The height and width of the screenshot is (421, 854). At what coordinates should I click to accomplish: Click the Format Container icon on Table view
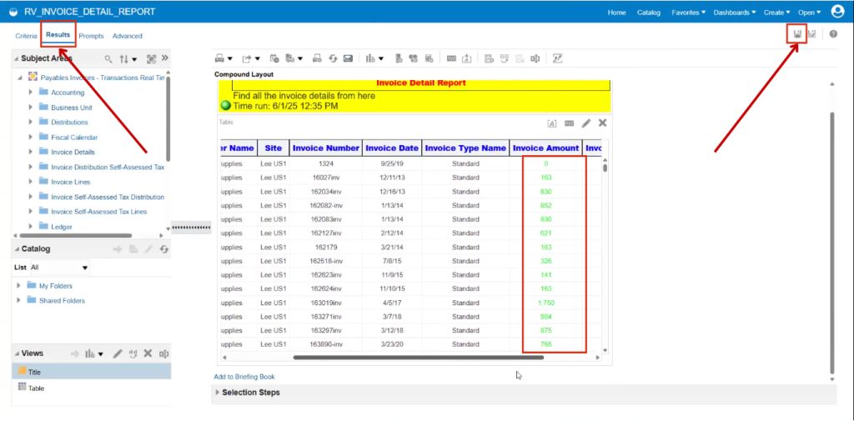(x=552, y=123)
